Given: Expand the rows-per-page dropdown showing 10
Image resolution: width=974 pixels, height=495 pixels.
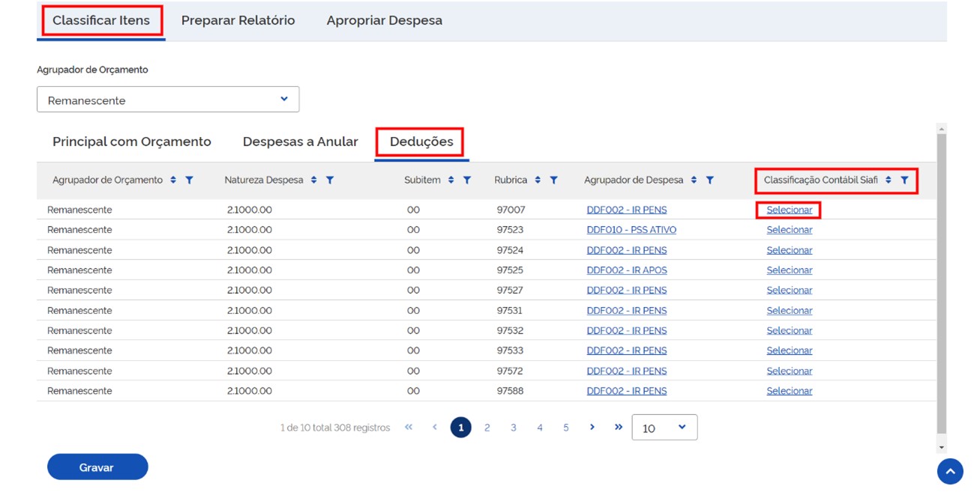Looking at the screenshot, I should point(664,428).
